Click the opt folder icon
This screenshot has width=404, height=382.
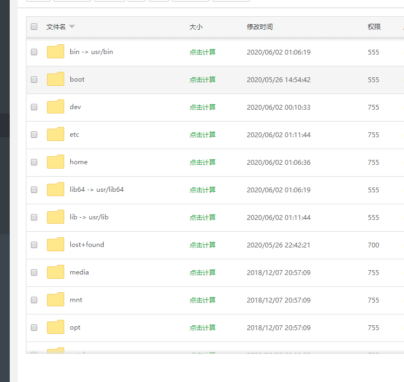tap(56, 327)
